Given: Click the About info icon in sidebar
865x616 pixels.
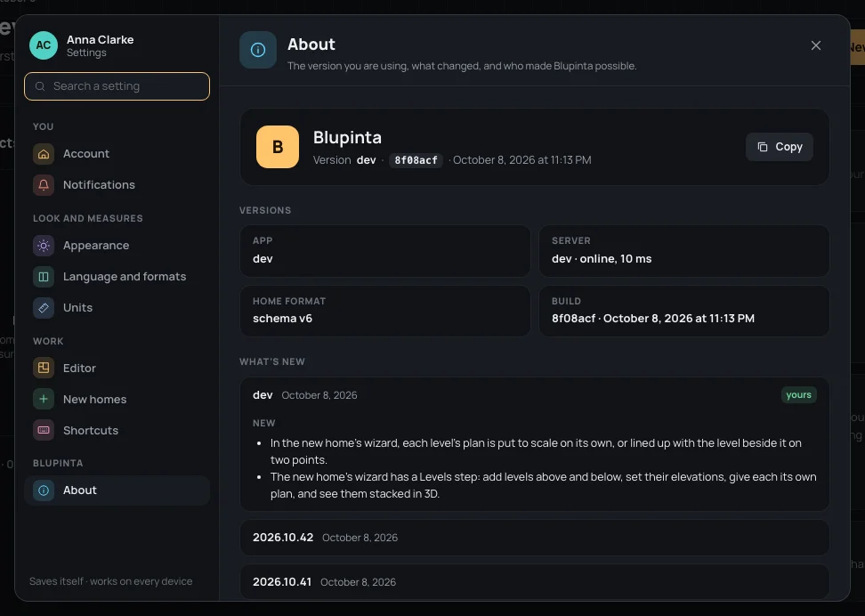Looking at the screenshot, I should (x=44, y=490).
